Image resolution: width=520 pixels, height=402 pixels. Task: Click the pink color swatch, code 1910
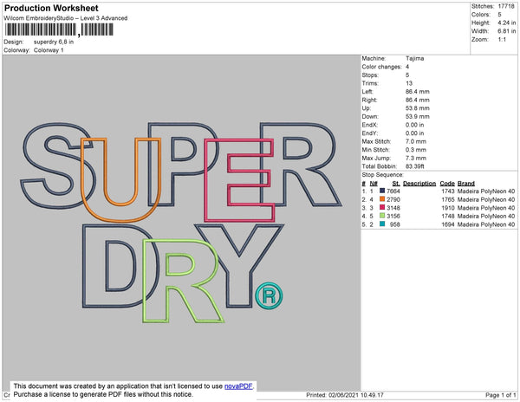point(382,207)
